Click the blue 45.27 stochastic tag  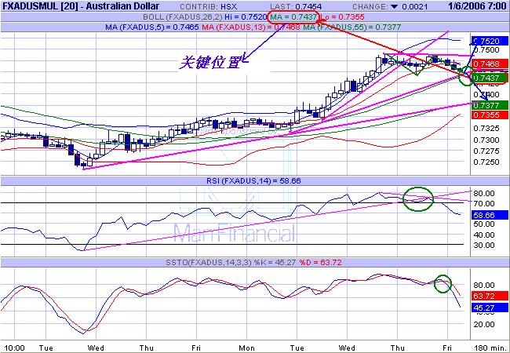pyautogui.click(x=490, y=308)
